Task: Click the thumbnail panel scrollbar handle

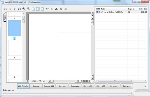Action: click(24, 19)
